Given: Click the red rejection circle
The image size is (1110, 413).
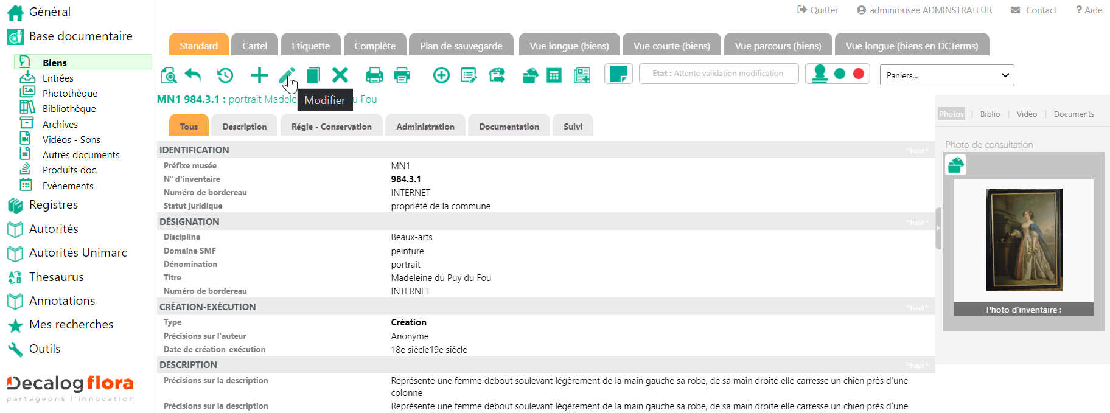Looking at the screenshot, I should (859, 74).
